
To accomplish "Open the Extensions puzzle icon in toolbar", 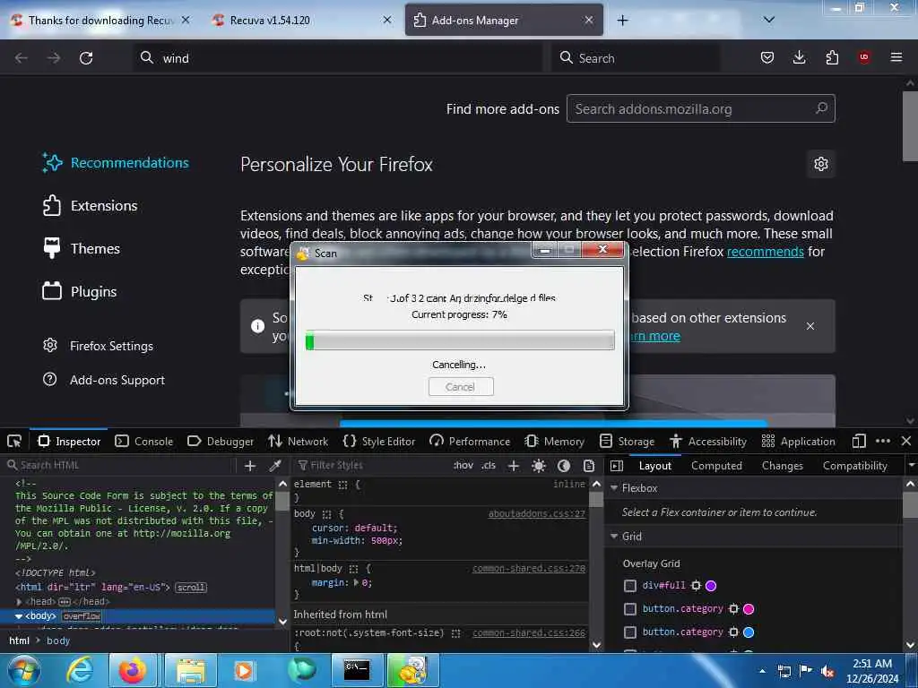I will pos(832,57).
